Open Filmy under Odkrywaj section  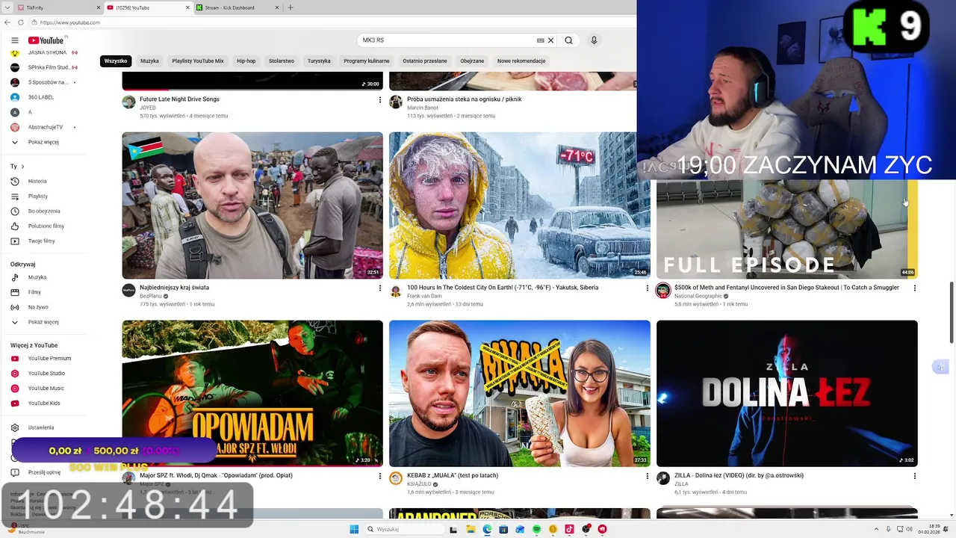(34, 292)
